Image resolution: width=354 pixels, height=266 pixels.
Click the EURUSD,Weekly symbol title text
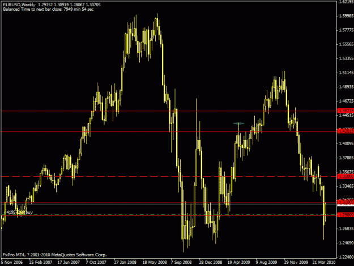click(19, 5)
